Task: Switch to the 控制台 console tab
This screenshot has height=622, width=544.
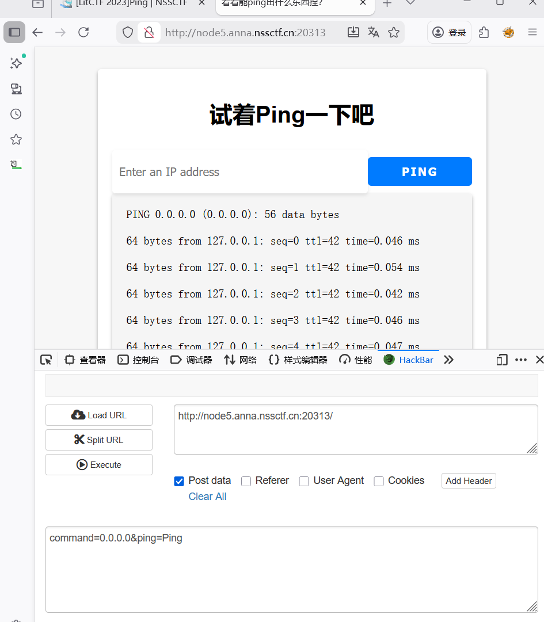Action: tap(138, 360)
